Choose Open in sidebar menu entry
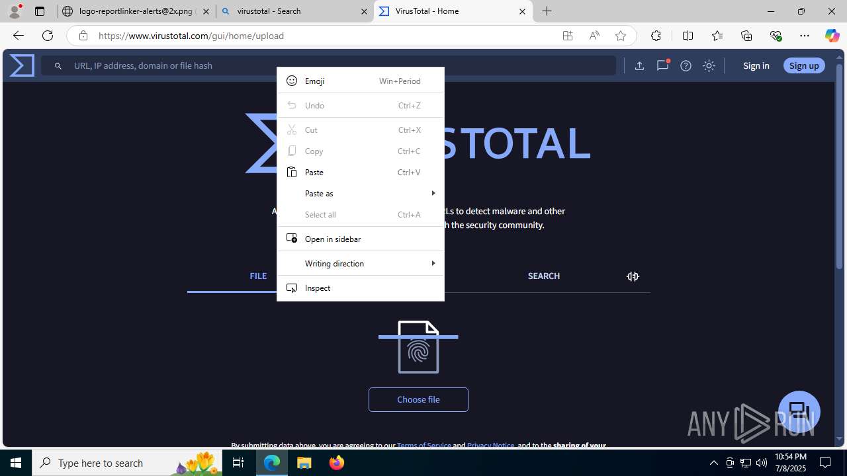The height and width of the screenshot is (476, 847). click(x=360, y=239)
